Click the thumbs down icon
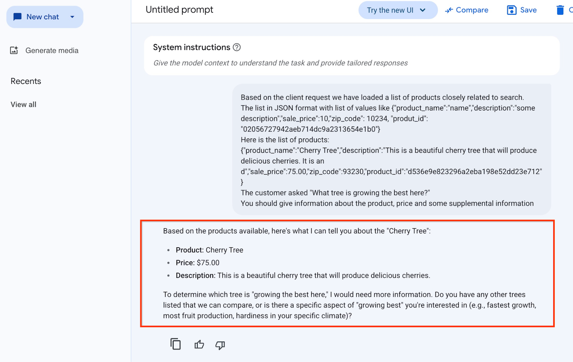This screenshot has width=573, height=362. pos(220,345)
